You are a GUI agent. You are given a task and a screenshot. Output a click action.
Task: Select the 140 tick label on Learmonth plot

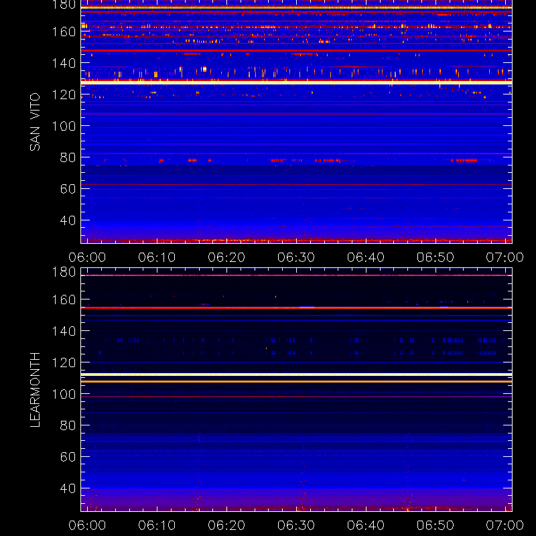pyautogui.click(x=64, y=331)
